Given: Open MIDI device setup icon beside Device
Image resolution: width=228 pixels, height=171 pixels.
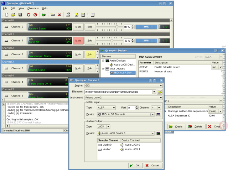Looking at the screenshot, I should click(x=158, y=114).
